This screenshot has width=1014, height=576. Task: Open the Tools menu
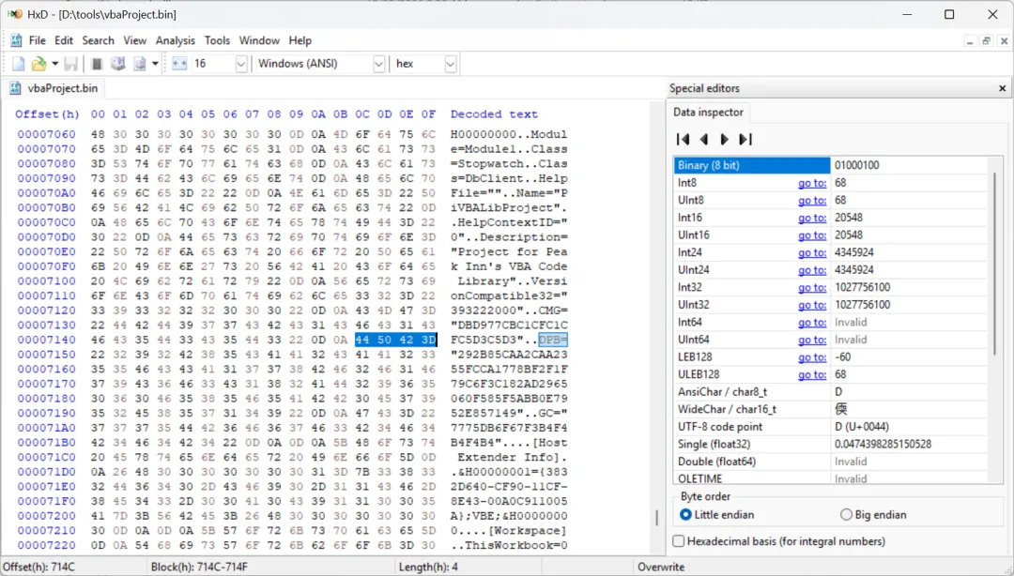(217, 40)
